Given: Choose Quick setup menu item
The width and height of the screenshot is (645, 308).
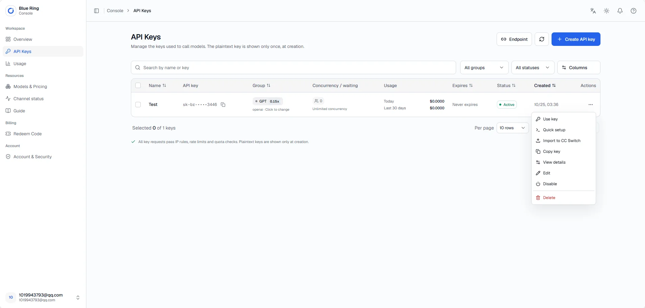Looking at the screenshot, I should coord(563,130).
